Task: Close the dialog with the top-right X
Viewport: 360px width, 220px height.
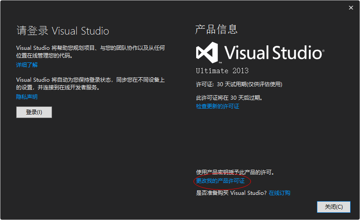Action: [x=351, y=8]
